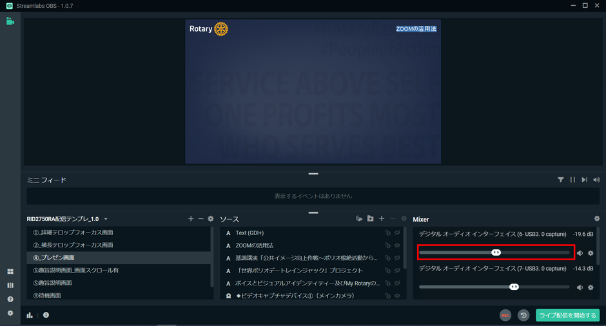Click resize handle between preview and mini feed
The image size is (606, 326).
[313, 174]
